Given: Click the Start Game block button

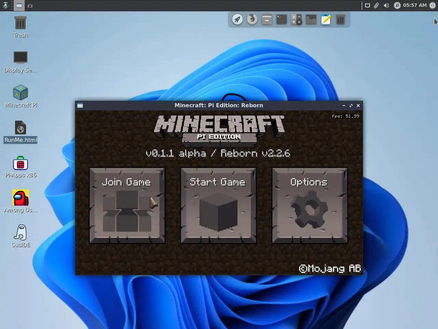Looking at the screenshot, I should [x=218, y=206].
